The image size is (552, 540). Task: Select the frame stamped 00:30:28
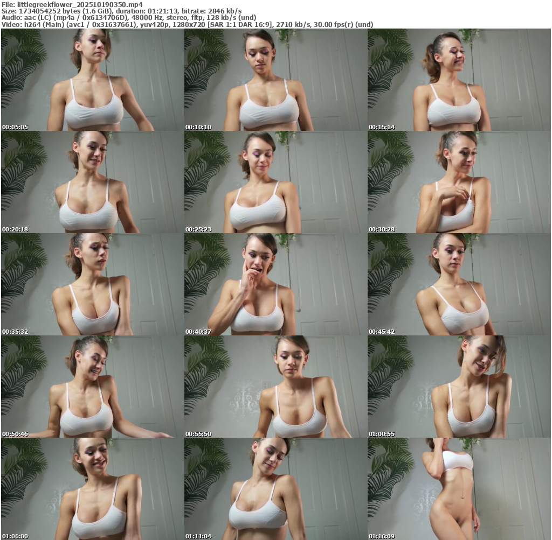pyautogui.click(x=459, y=182)
